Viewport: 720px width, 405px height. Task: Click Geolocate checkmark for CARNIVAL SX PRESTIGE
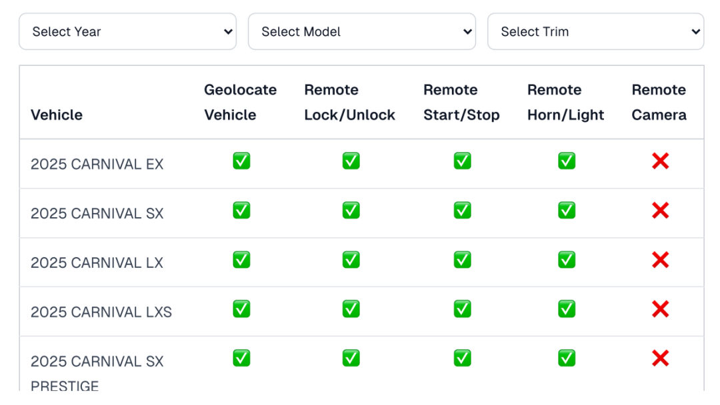[241, 358]
